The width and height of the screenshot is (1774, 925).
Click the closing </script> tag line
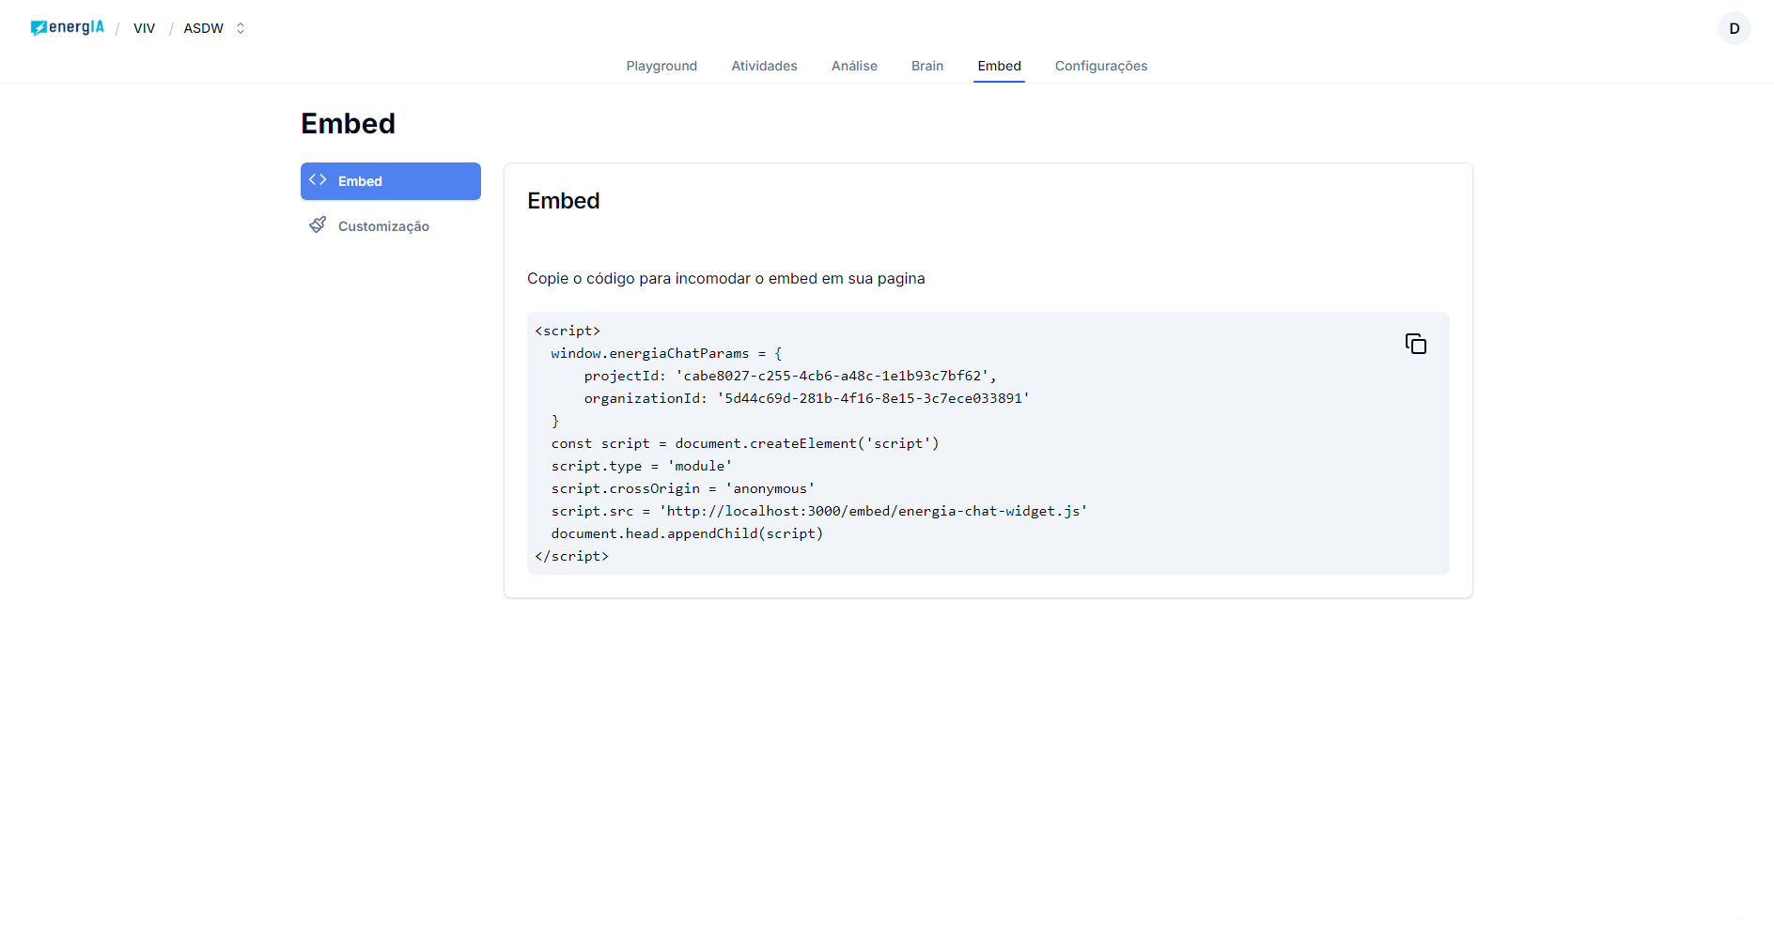tap(572, 556)
